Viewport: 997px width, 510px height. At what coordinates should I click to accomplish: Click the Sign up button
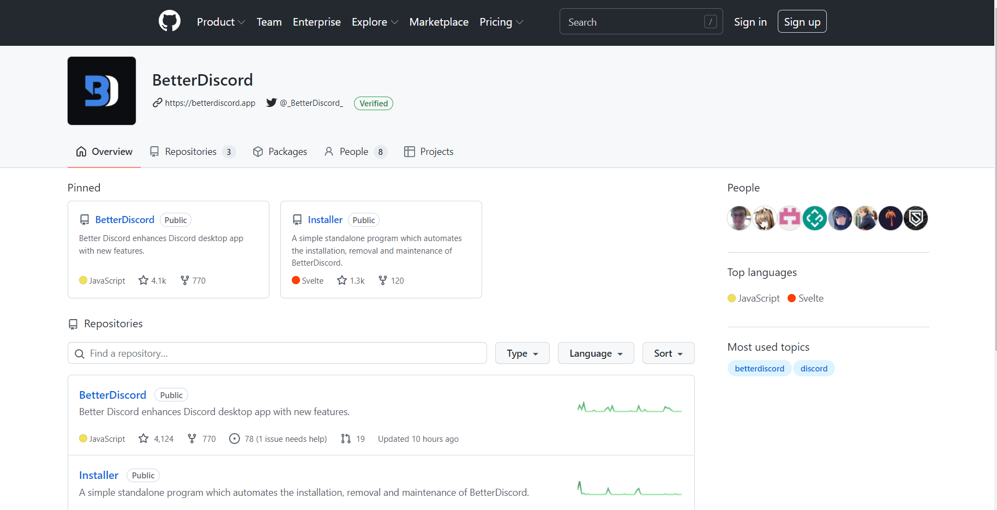point(802,21)
